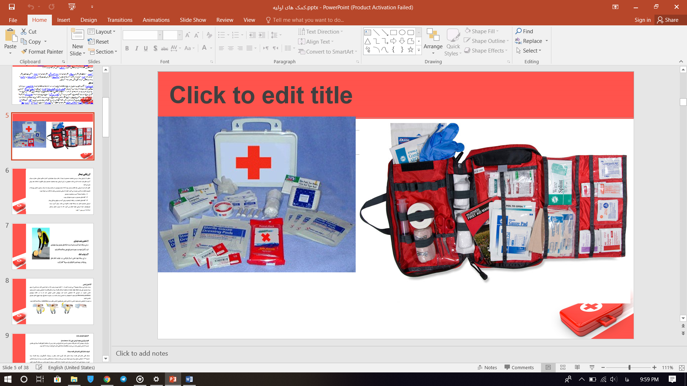Click the Undo arrow icon
Image resolution: width=687 pixels, height=386 pixels.
pos(31,7)
